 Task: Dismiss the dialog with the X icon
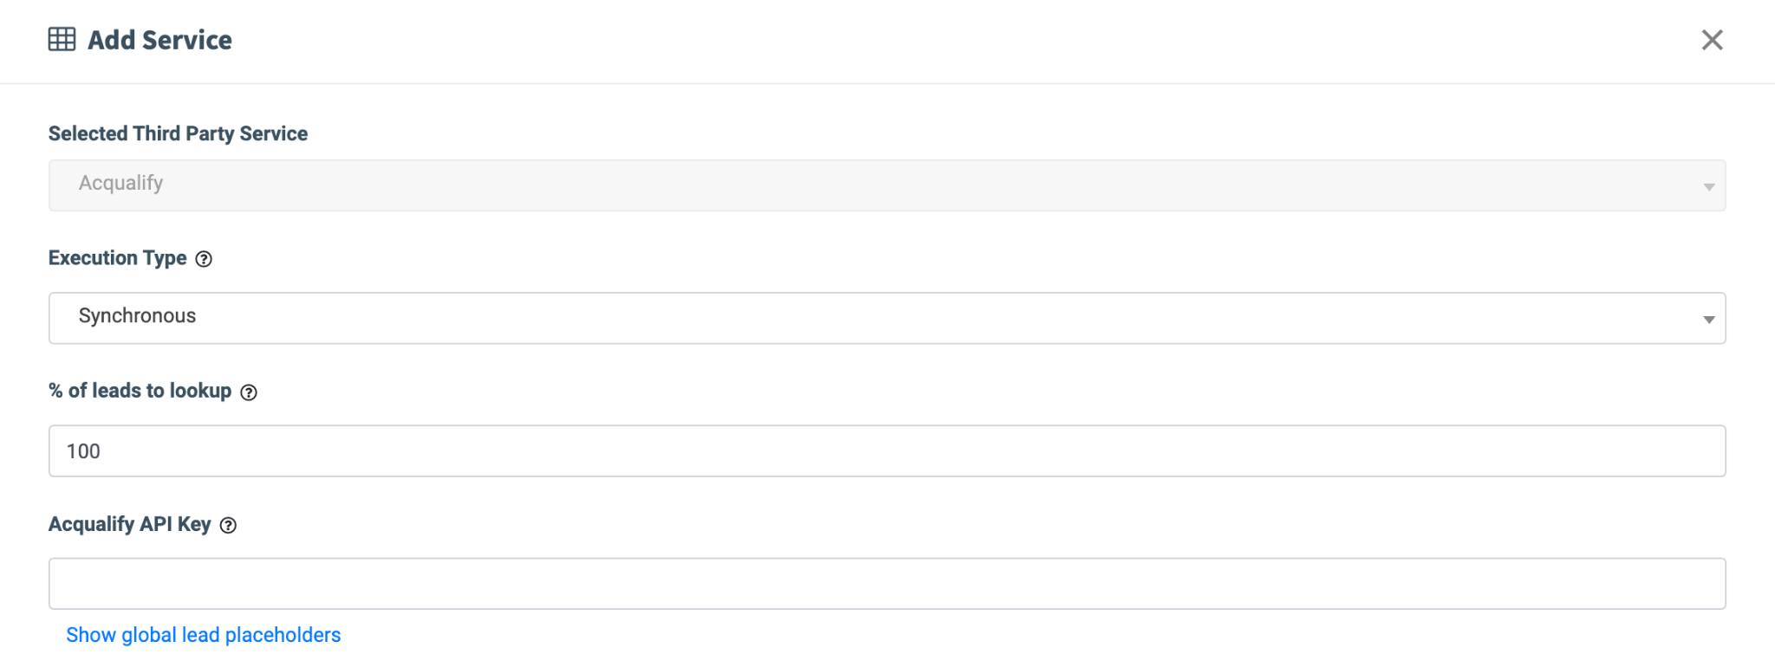[x=1712, y=40]
